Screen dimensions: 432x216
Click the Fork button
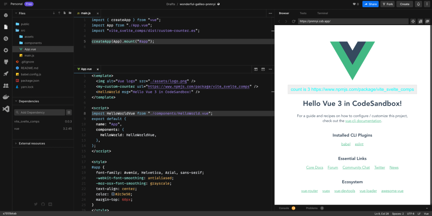point(387,4)
